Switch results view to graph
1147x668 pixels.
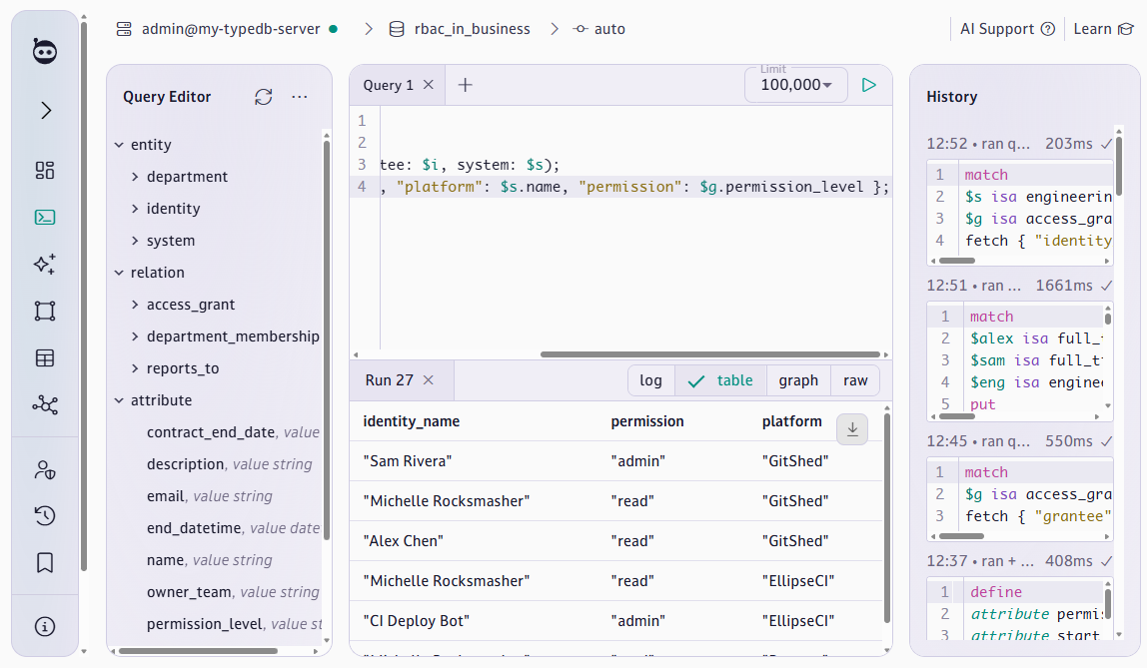coord(798,380)
